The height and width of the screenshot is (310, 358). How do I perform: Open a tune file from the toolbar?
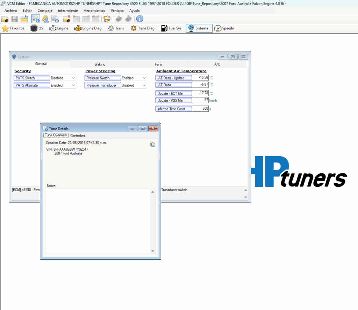tap(5, 19)
